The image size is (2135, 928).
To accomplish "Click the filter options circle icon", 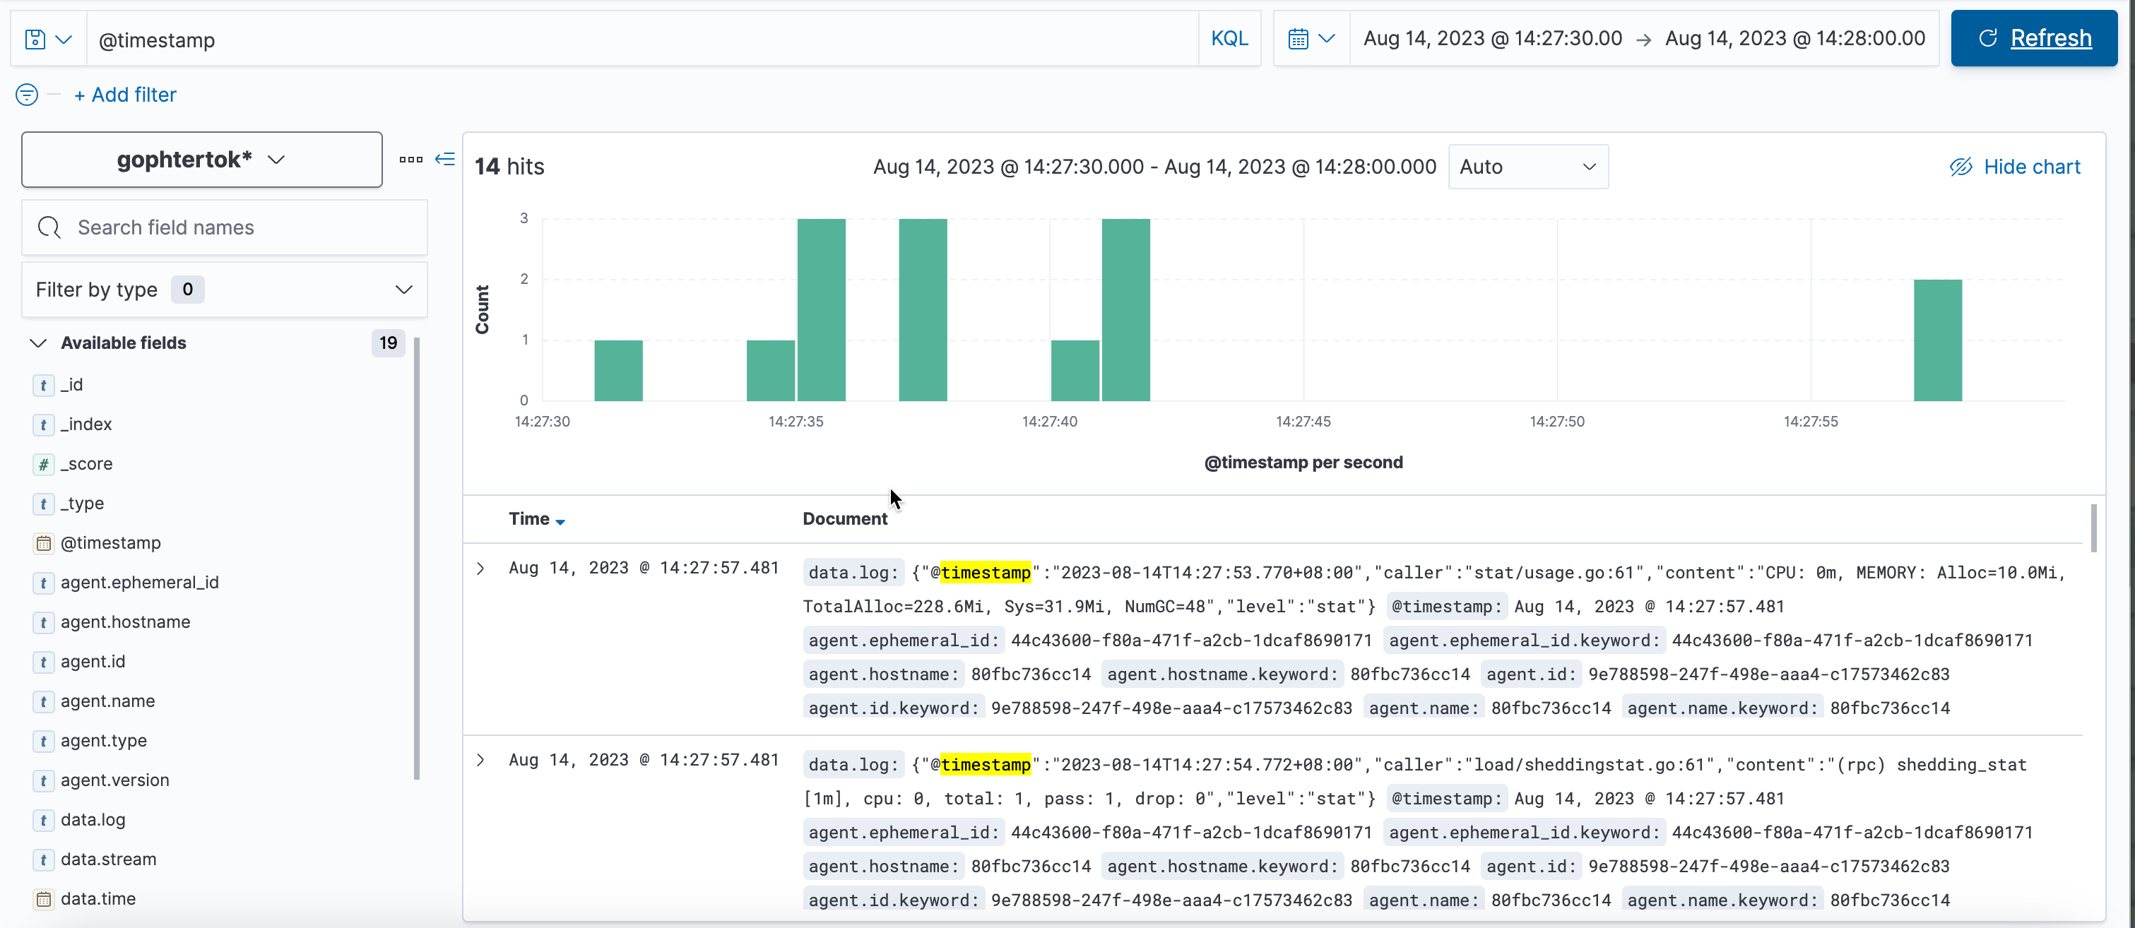I will (x=27, y=95).
